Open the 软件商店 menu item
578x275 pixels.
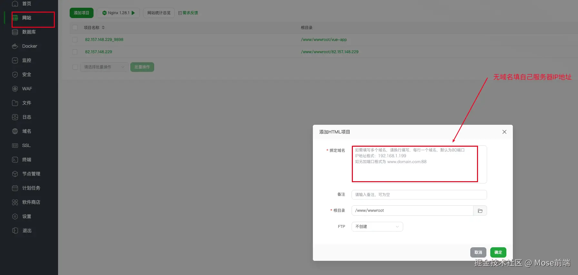31,202
